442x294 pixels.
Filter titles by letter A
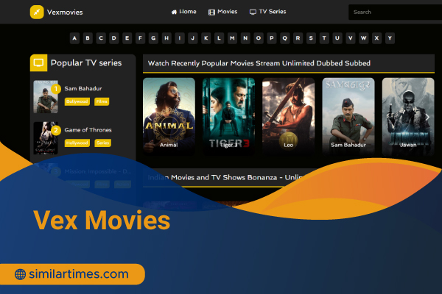74,38
